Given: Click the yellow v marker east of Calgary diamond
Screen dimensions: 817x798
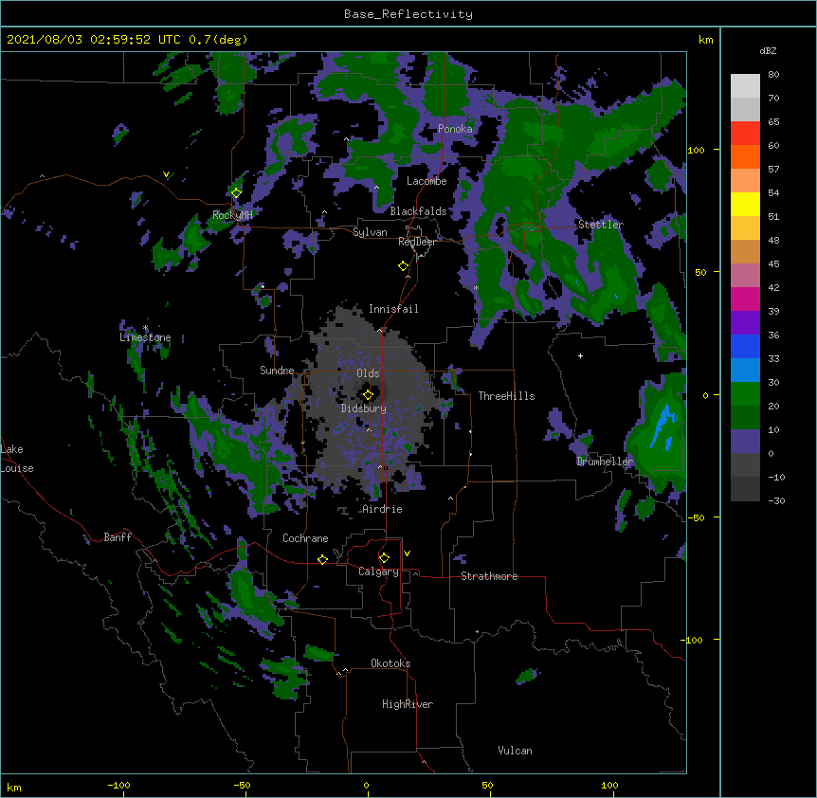Looking at the screenshot, I should coord(407,553).
